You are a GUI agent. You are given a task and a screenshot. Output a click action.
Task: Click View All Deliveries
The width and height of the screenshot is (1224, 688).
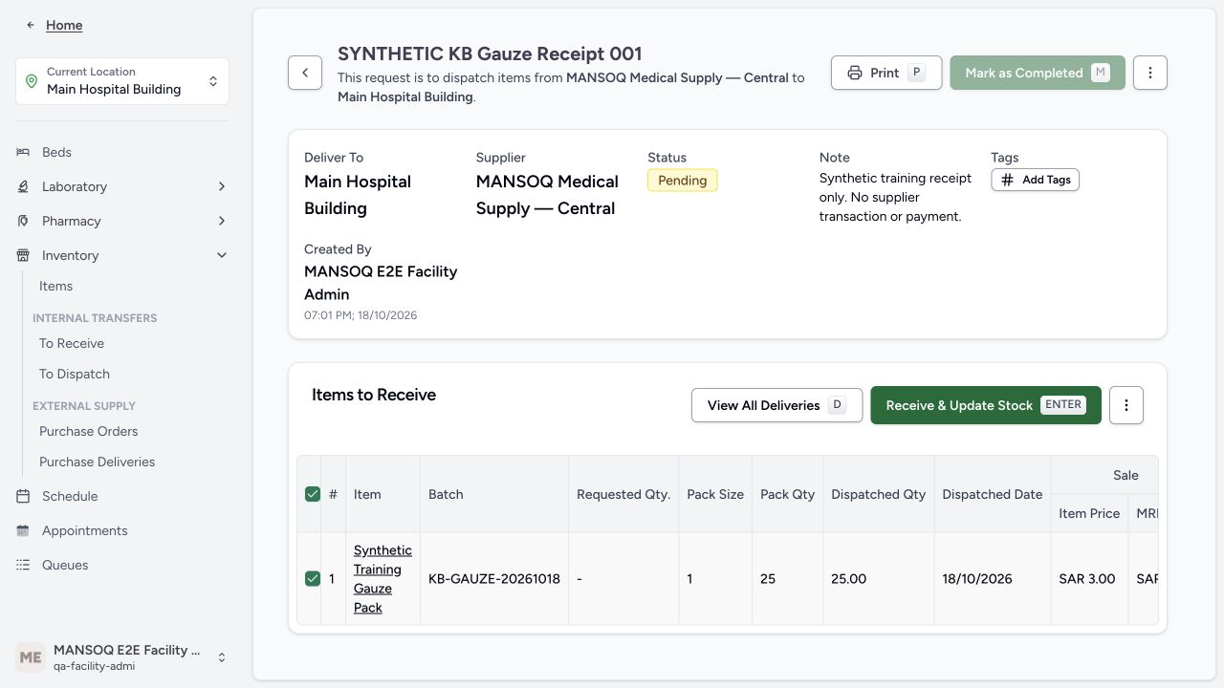(776, 405)
